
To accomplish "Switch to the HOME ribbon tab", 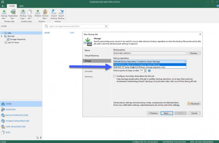I will pyautogui.click(x=12, y=6).
